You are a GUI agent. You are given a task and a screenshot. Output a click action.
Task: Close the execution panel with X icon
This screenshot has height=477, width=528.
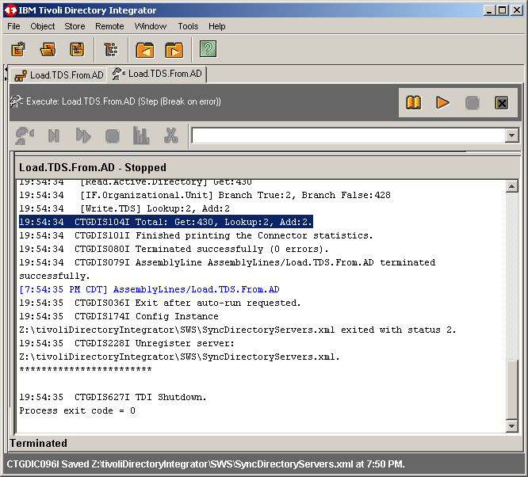tap(501, 103)
